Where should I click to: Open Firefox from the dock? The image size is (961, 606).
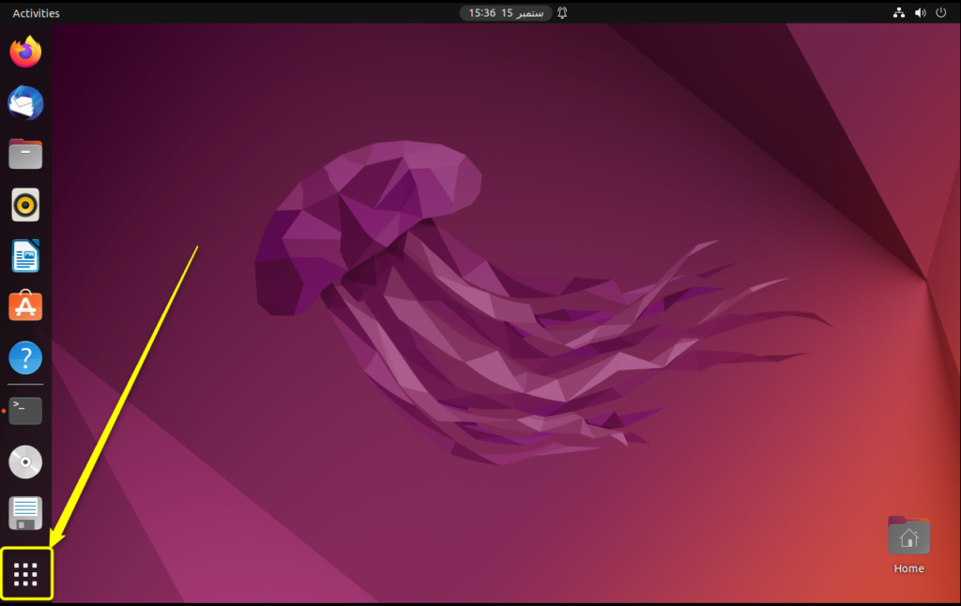click(24, 52)
